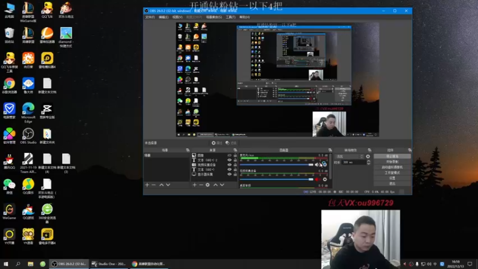Open the 场景集合(S) menu in OBS
The width and height of the screenshot is (478, 269).
[x=214, y=17]
